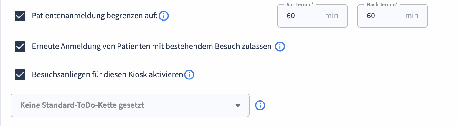Show info for "Patientenanmeldung begrenzen auf"
Screen dimensions: 459x126
click(164, 16)
